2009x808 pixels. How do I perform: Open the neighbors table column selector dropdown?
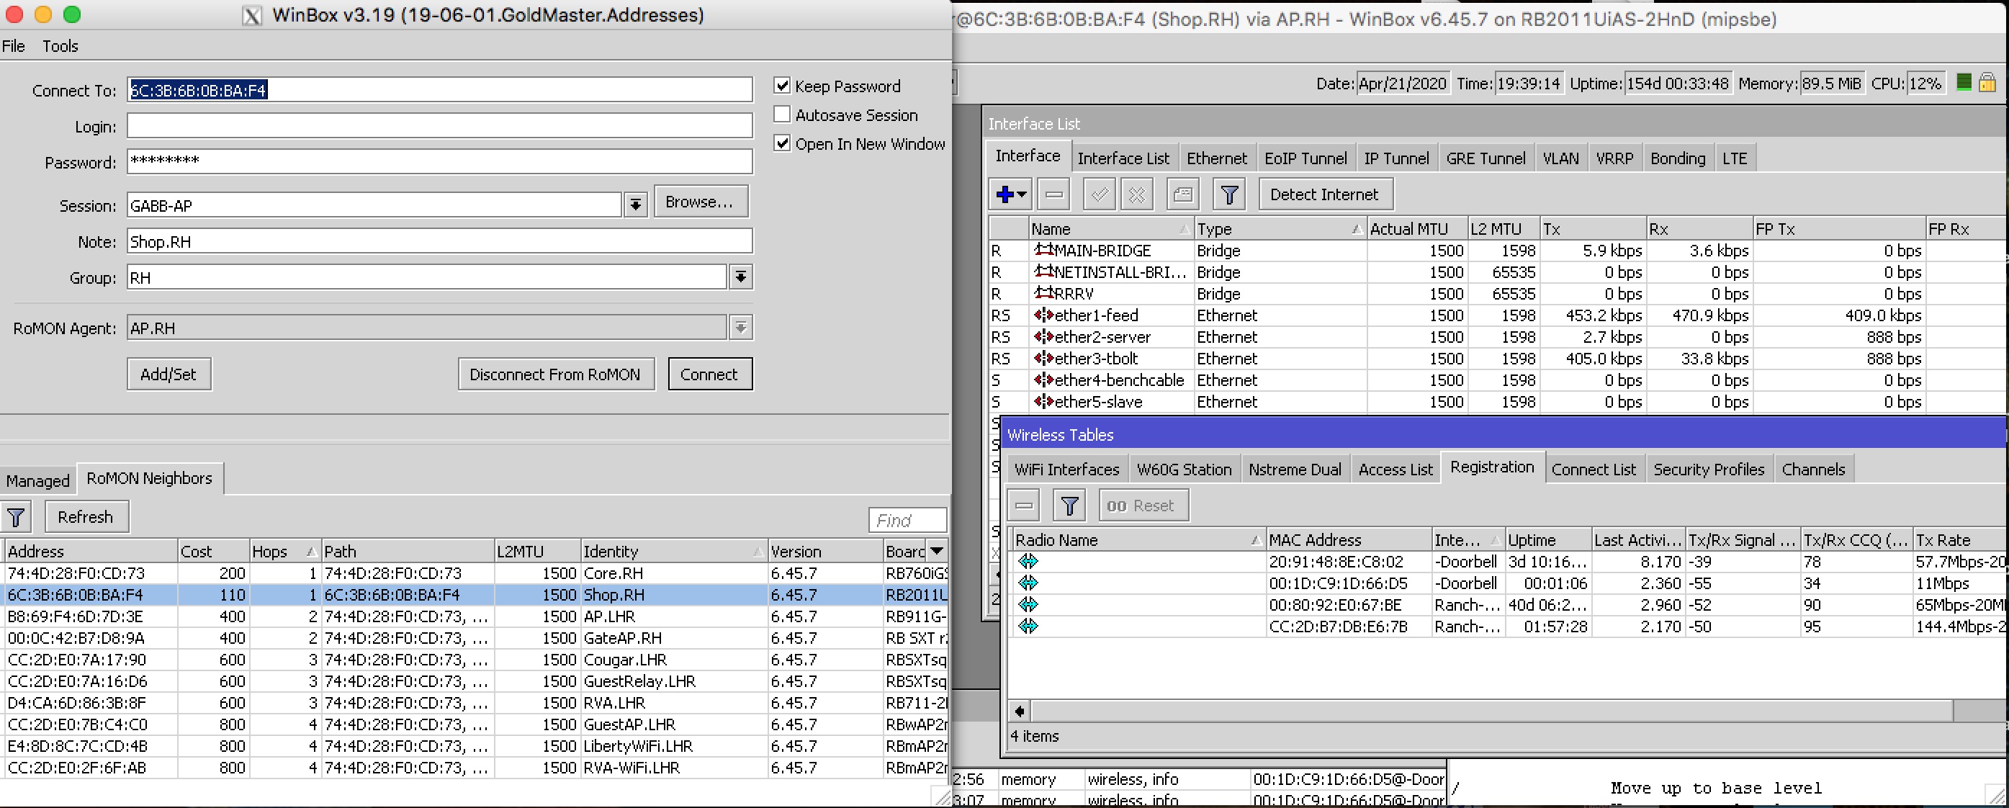(937, 551)
